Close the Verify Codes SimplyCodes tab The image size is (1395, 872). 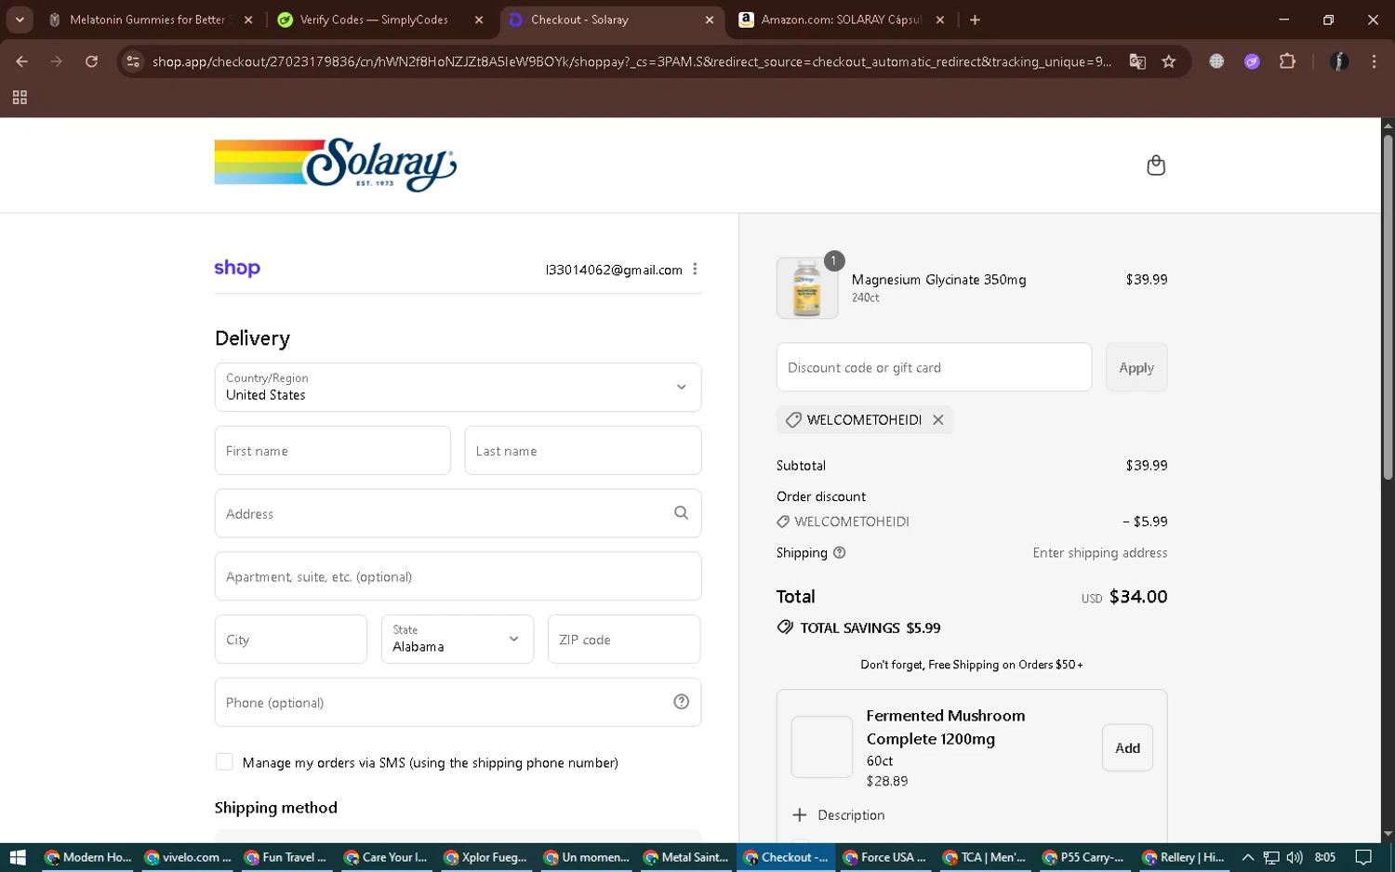click(x=479, y=20)
